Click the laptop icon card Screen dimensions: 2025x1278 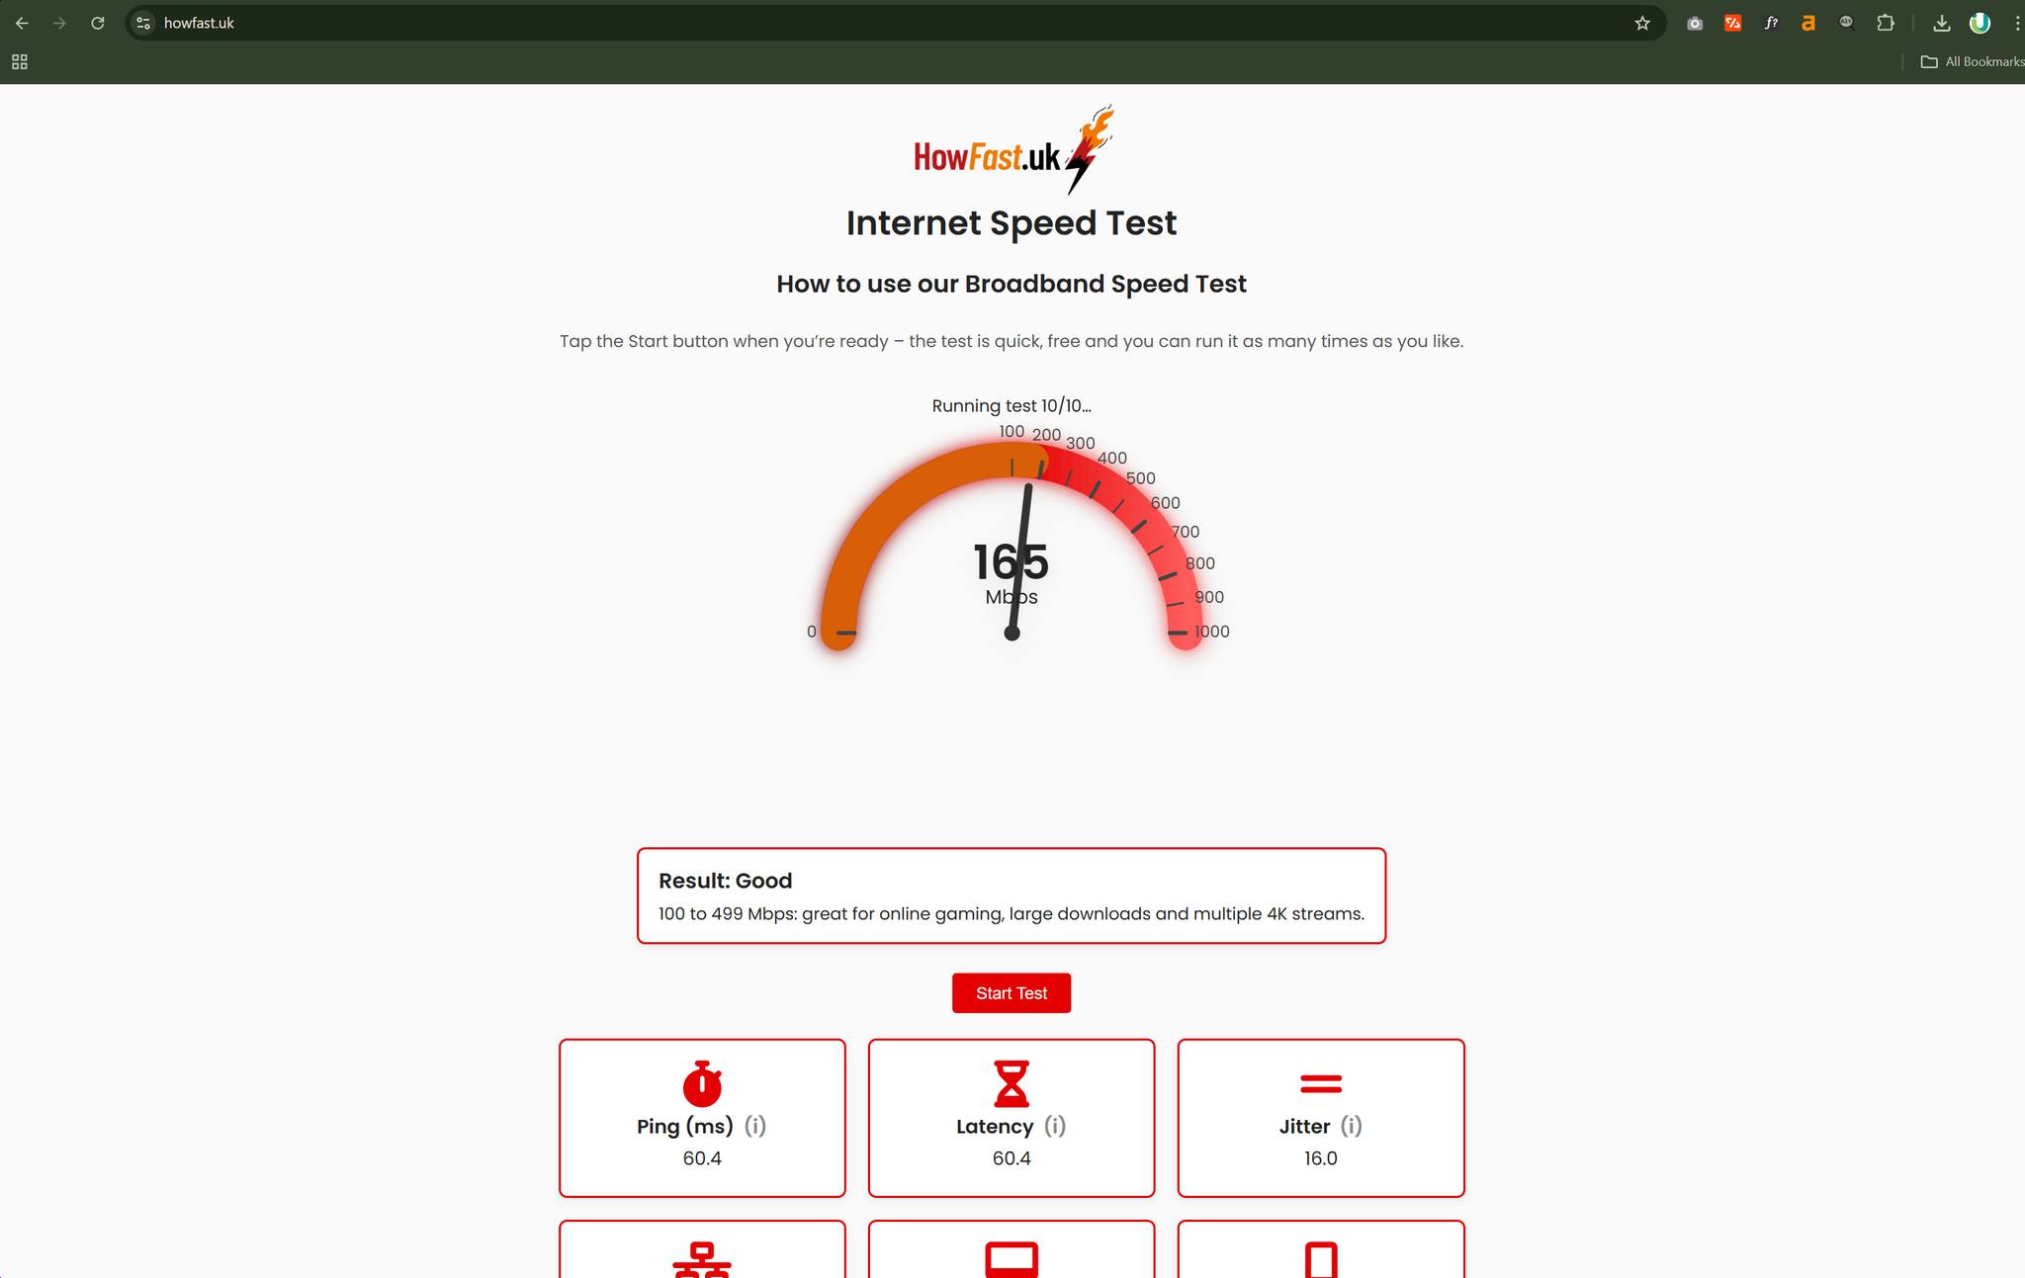coord(1012,1250)
